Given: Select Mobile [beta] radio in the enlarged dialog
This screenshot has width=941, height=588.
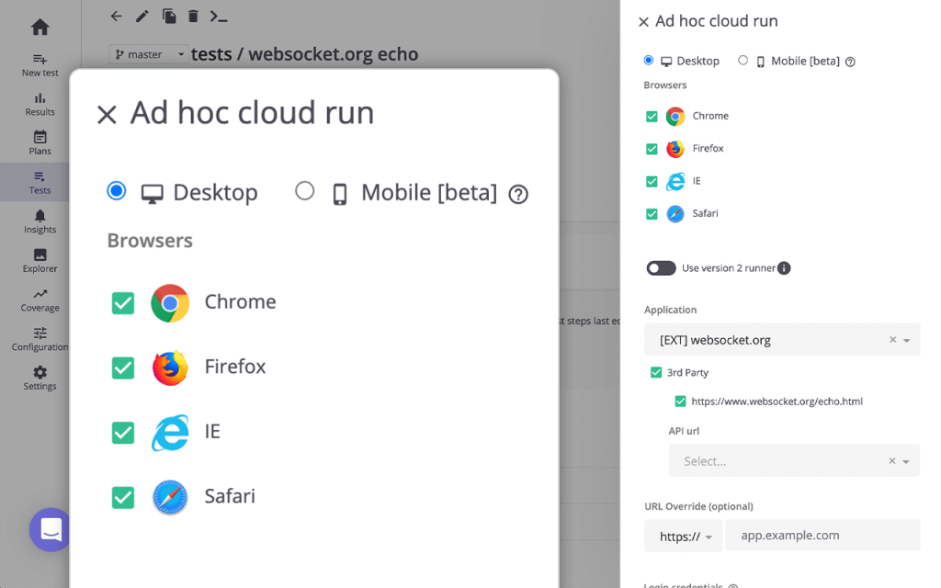Looking at the screenshot, I should (305, 191).
